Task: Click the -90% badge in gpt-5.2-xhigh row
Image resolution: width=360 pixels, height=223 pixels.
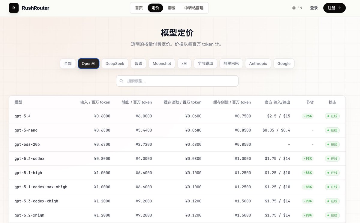Action: point(308,215)
